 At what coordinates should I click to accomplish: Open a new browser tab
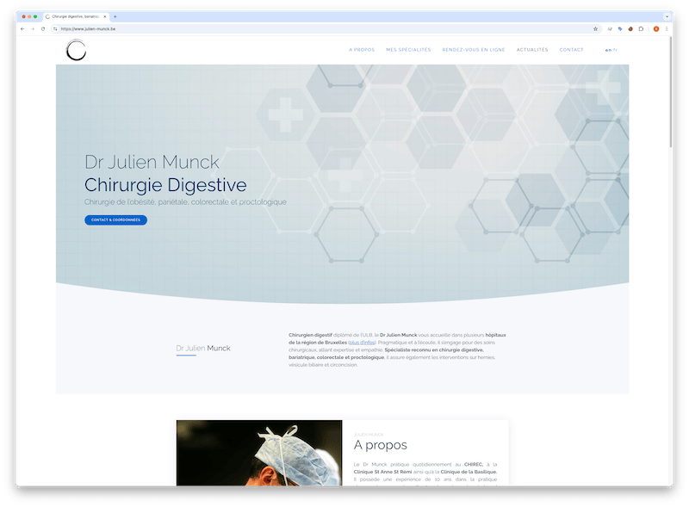(115, 16)
